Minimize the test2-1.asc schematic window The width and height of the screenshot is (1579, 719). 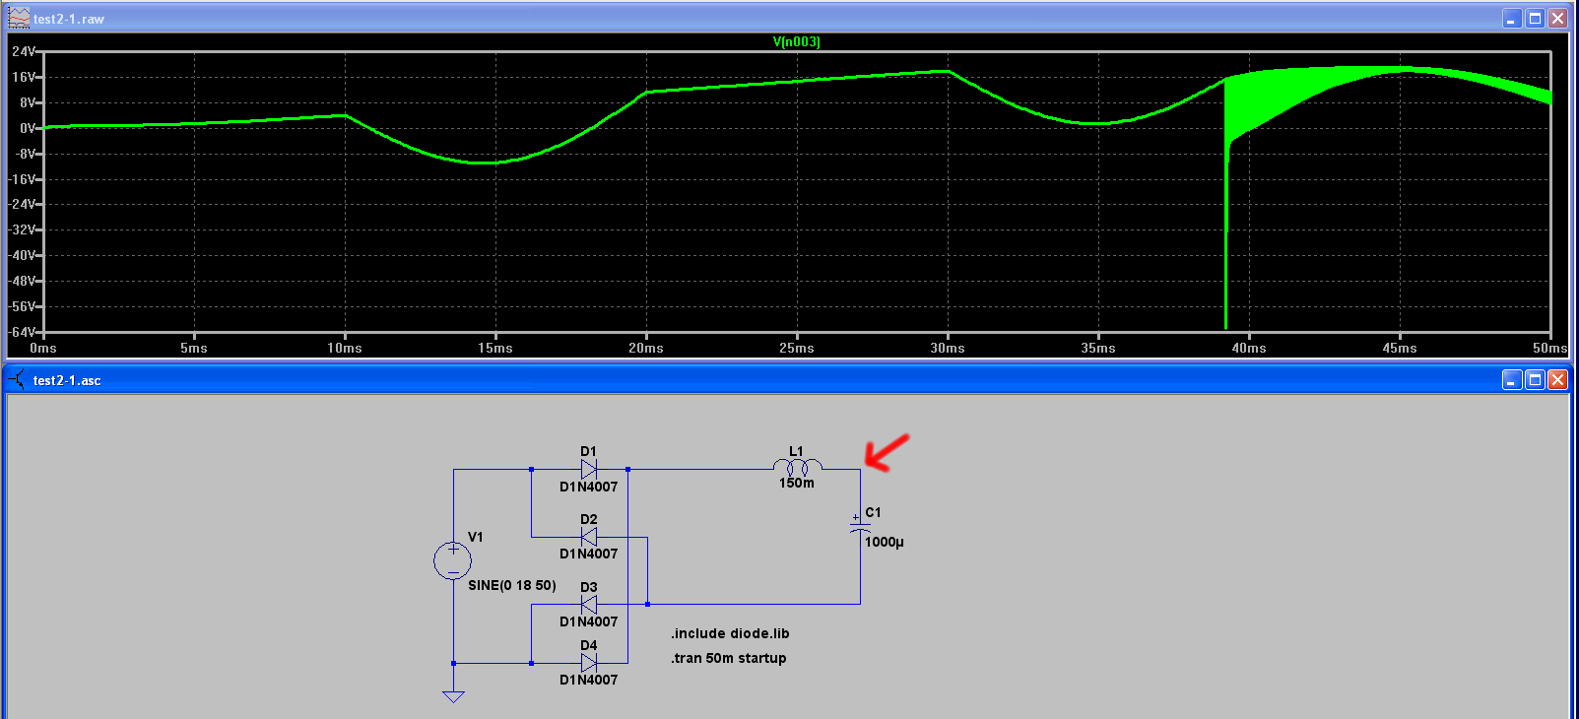(1512, 379)
